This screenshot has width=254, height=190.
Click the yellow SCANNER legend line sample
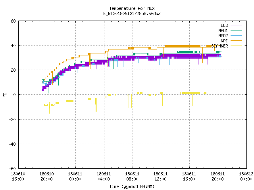click(x=237, y=46)
